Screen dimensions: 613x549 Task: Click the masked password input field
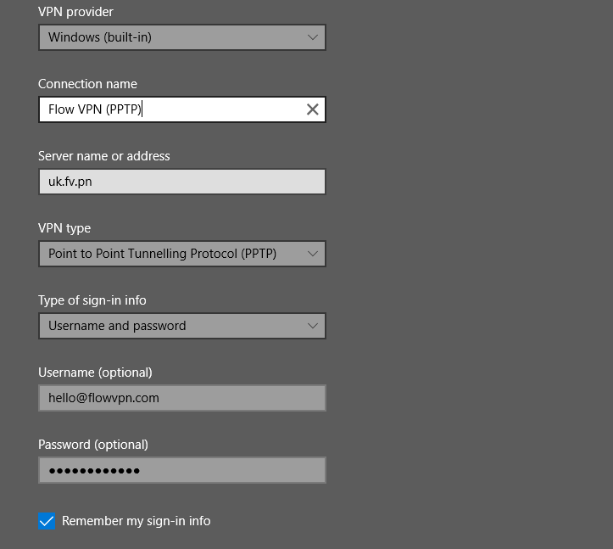[181, 470]
